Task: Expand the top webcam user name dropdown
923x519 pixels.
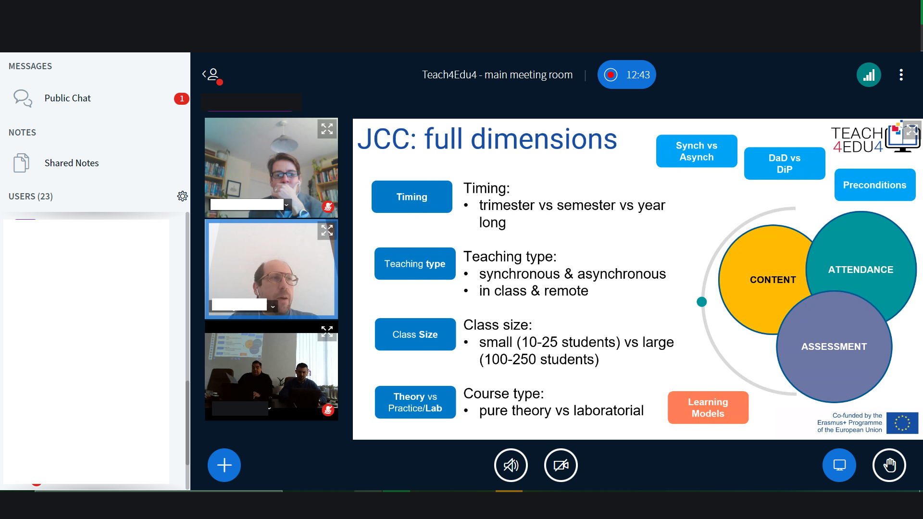Action: [x=287, y=205]
